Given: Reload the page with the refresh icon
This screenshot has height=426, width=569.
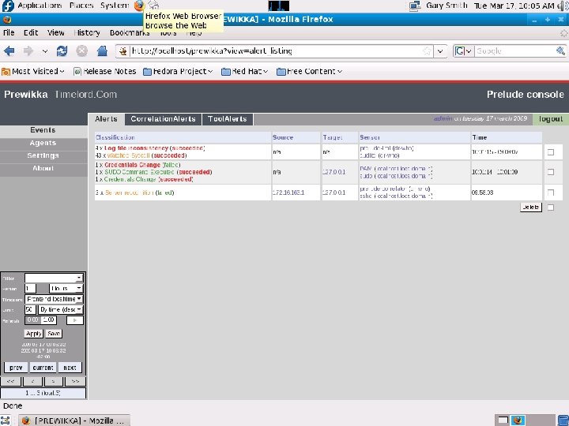Looking at the screenshot, I should (62, 51).
